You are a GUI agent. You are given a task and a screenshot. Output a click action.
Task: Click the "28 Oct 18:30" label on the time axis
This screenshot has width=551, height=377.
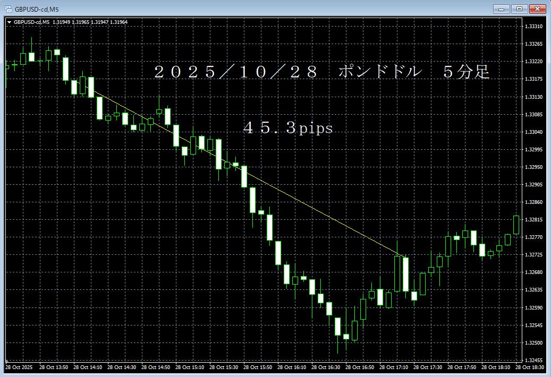[531, 367]
